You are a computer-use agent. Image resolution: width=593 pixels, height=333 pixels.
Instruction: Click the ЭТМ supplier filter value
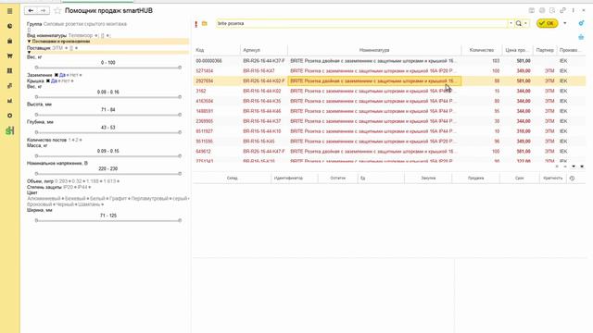tap(57, 48)
